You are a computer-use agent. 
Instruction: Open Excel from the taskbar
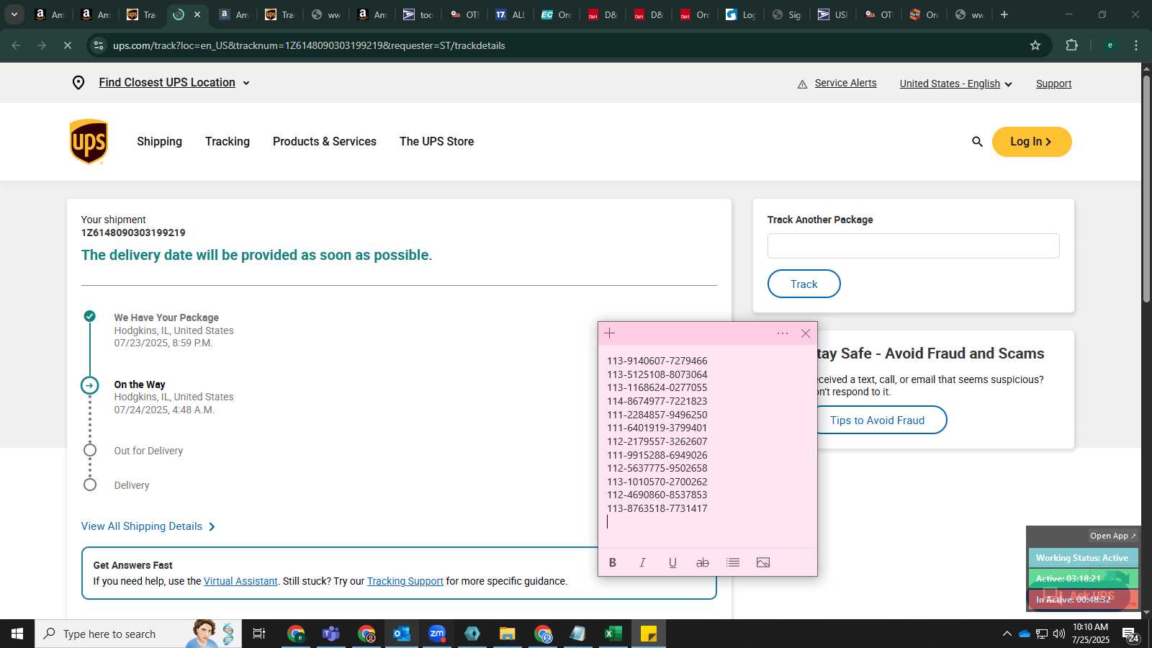coord(613,634)
